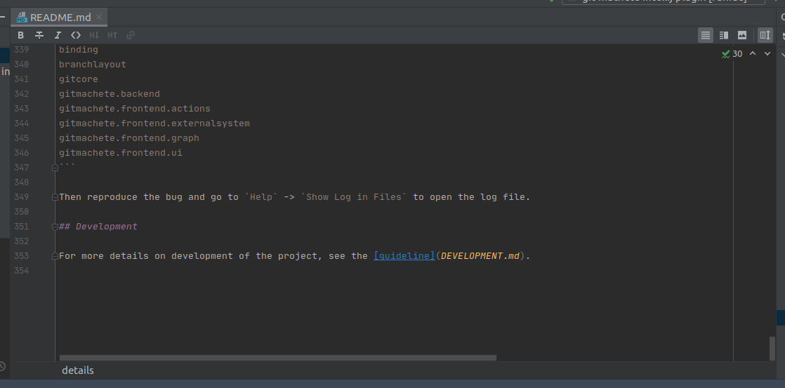The height and width of the screenshot is (388, 785).
Task: Click the vertical scrollbar thumb of editor
Action: (772, 348)
